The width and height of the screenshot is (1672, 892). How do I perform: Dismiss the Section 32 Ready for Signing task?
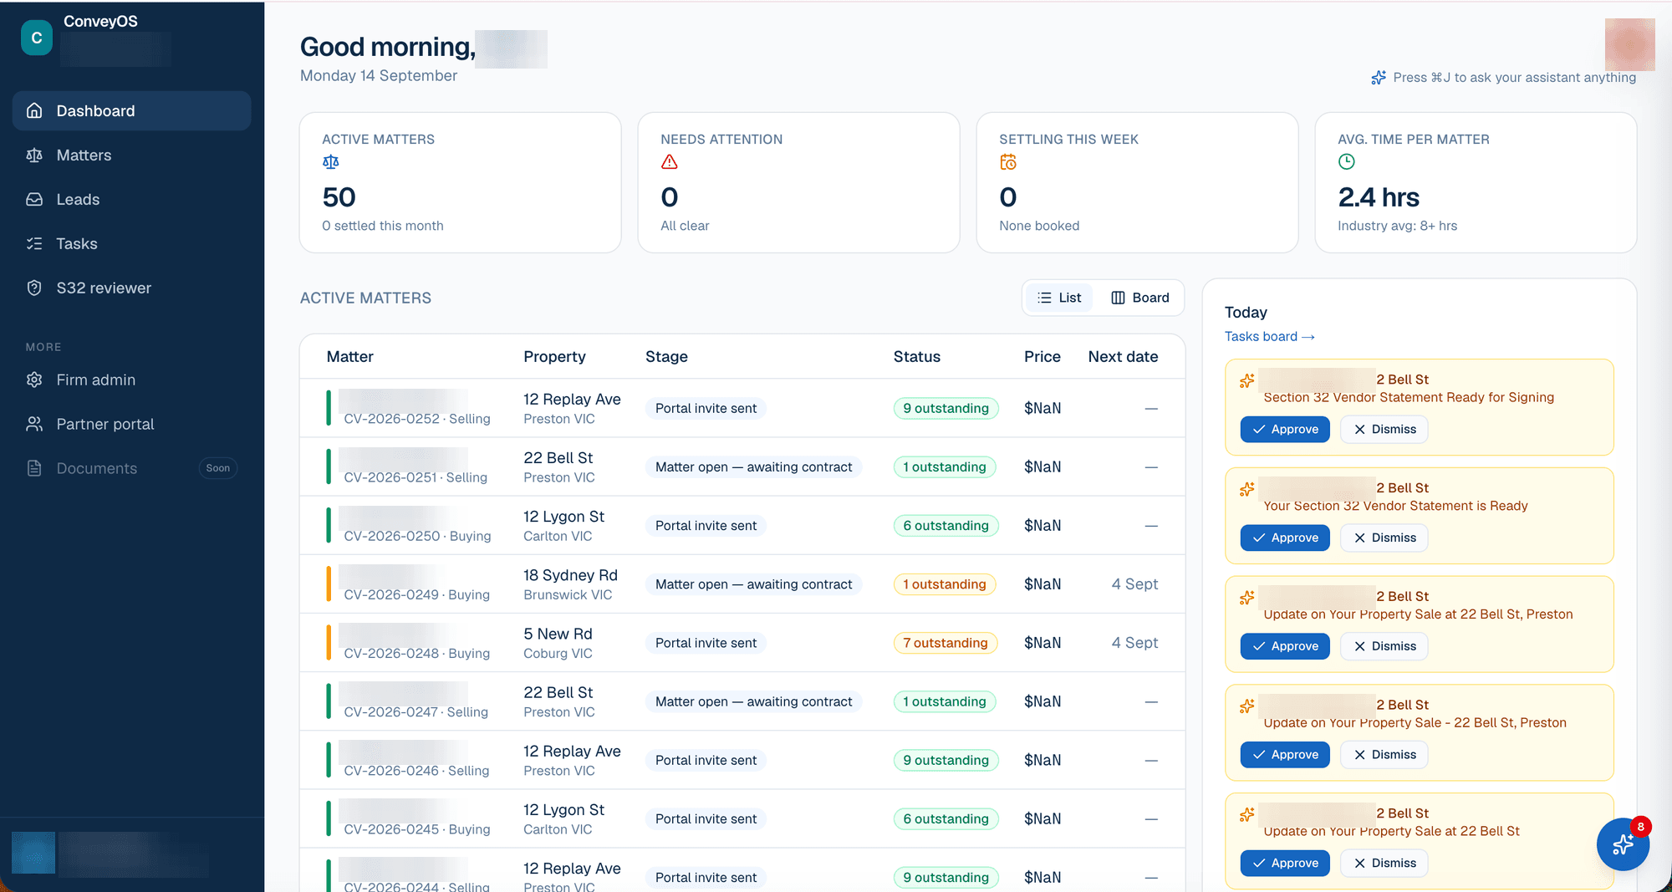click(1384, 429)
